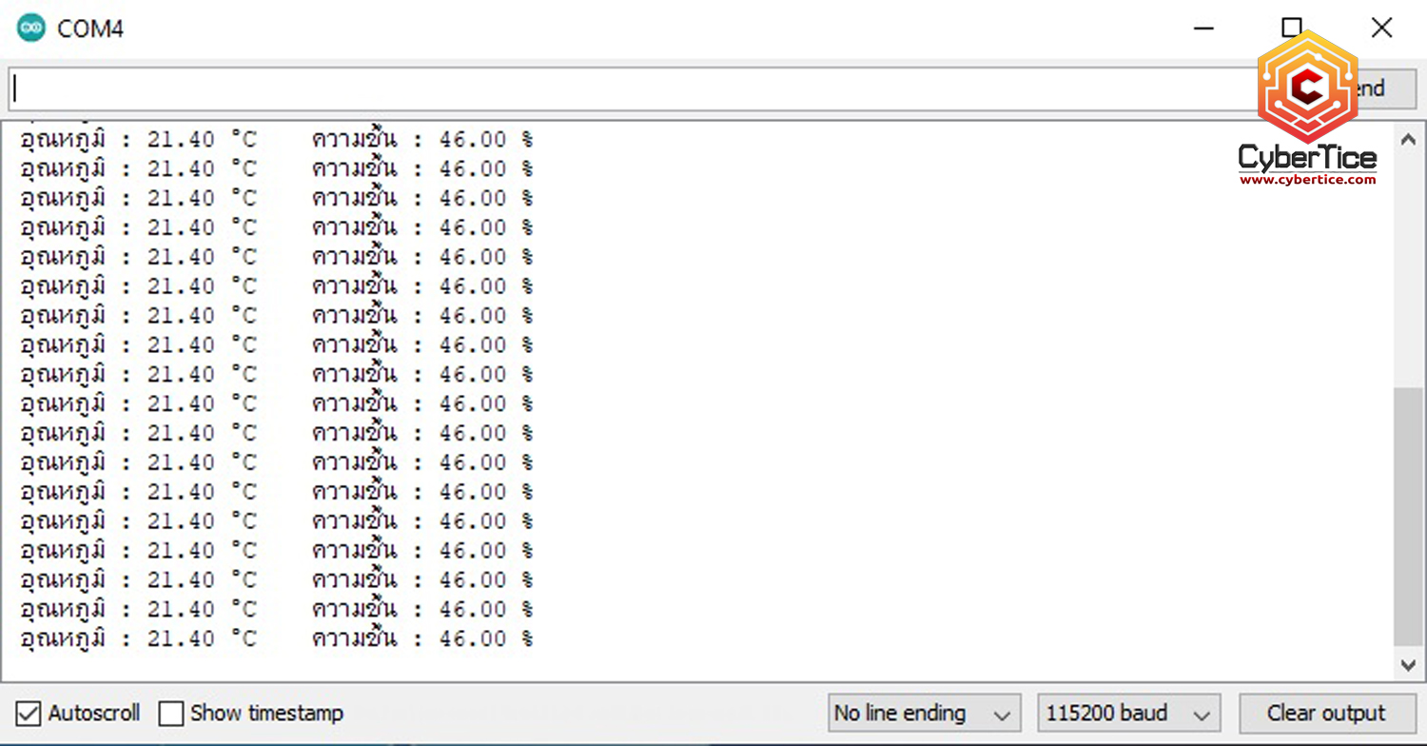Open the 115200 baud dropdown
1427x746 pixels.
[x=1127, y=713]
